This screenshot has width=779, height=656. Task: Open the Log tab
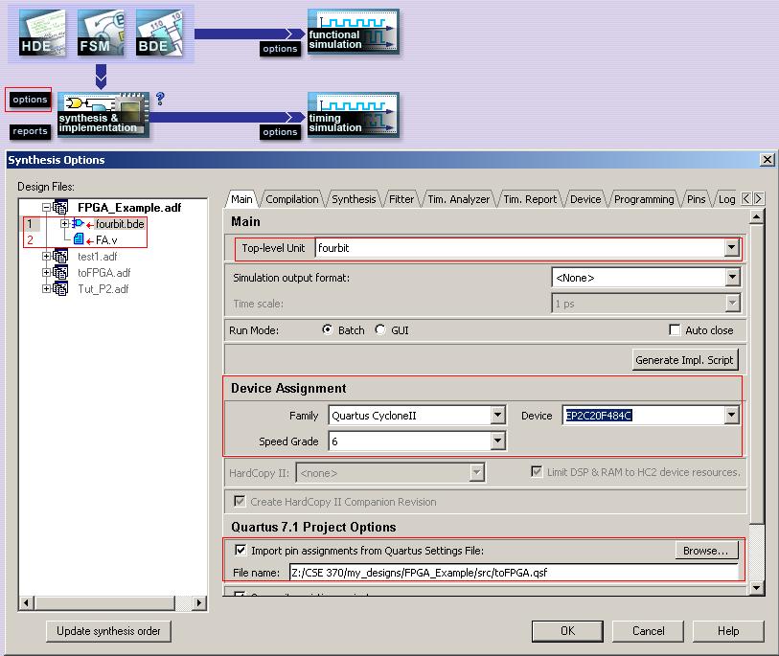tap(727, 199)
